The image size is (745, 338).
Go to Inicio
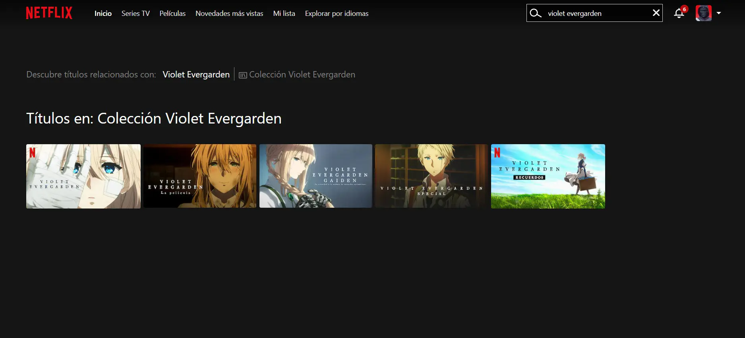(x=103, y=14)
